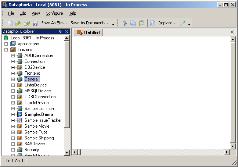Open the View menu
Viewport: 238px width, 167px height.
(x=36, y=13)
